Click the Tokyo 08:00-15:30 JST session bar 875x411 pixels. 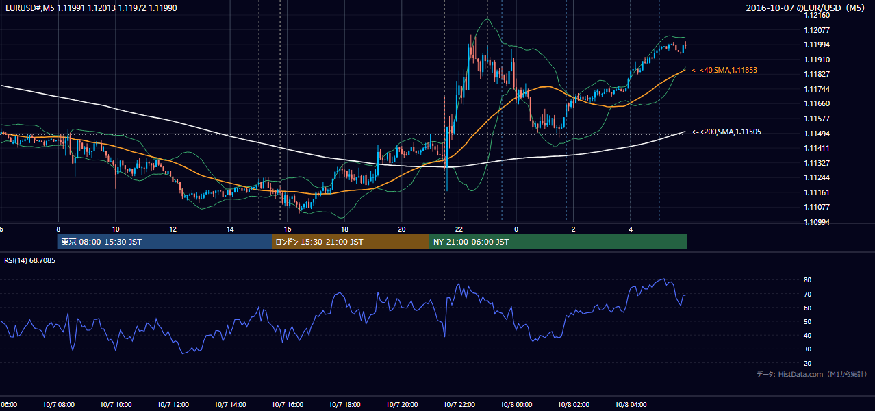point(164,242)
